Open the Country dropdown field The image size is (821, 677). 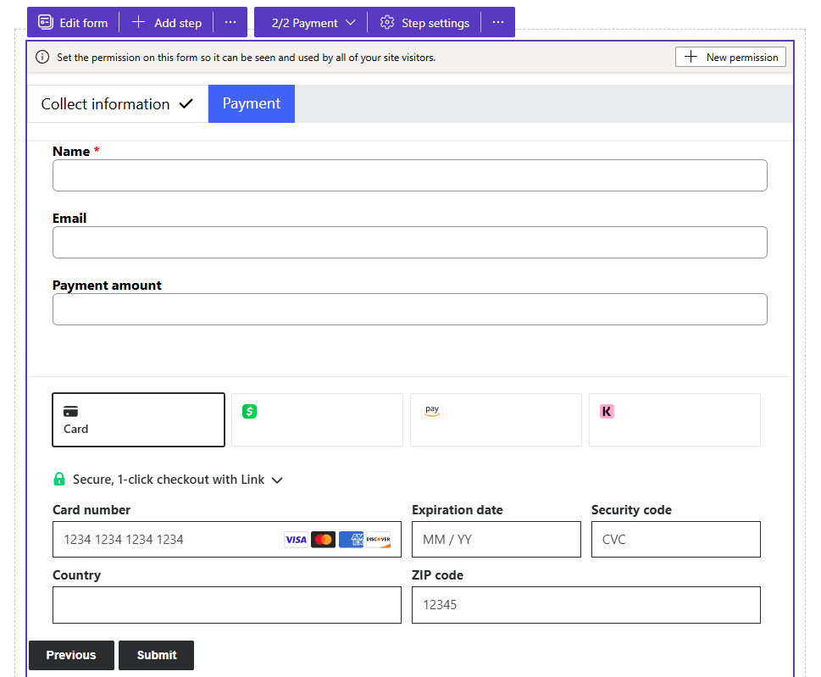pyautogui.click(x=227, y=605)
